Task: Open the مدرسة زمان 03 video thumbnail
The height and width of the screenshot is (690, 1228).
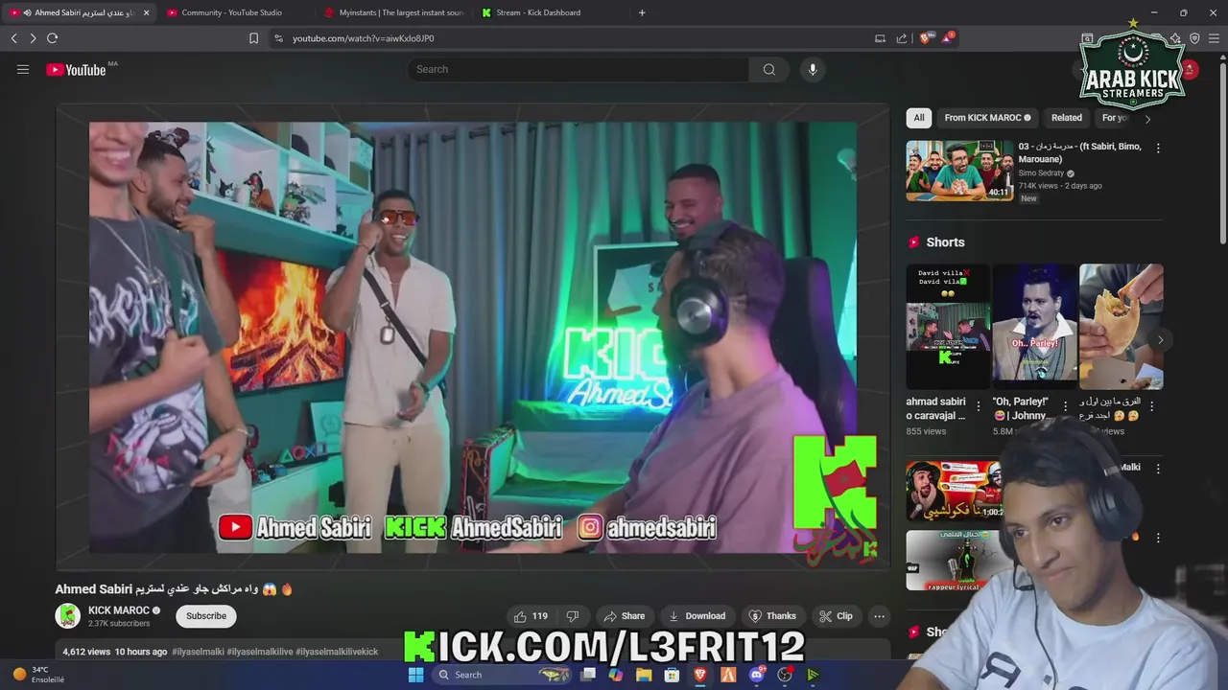Action: (959, 171)
